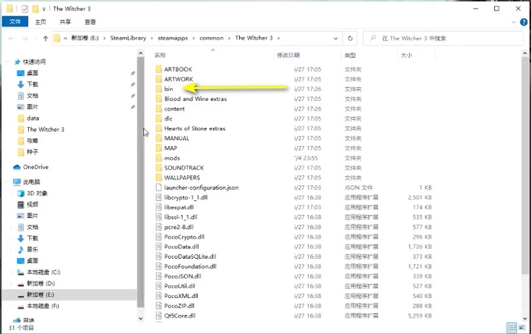Click the Up one level arrow

45,39
